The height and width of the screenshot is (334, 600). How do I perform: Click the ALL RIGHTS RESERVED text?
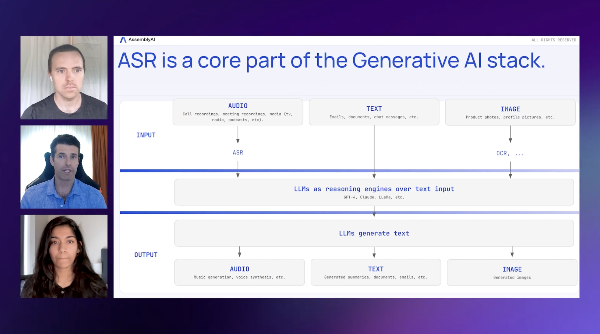(x=553, y=40)
